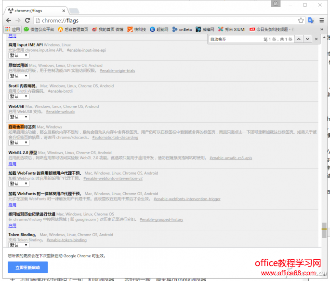Viewport: 330px width, 281px height.
Task: Reload the chrome://flags page
Action: (x=27, y=20)
